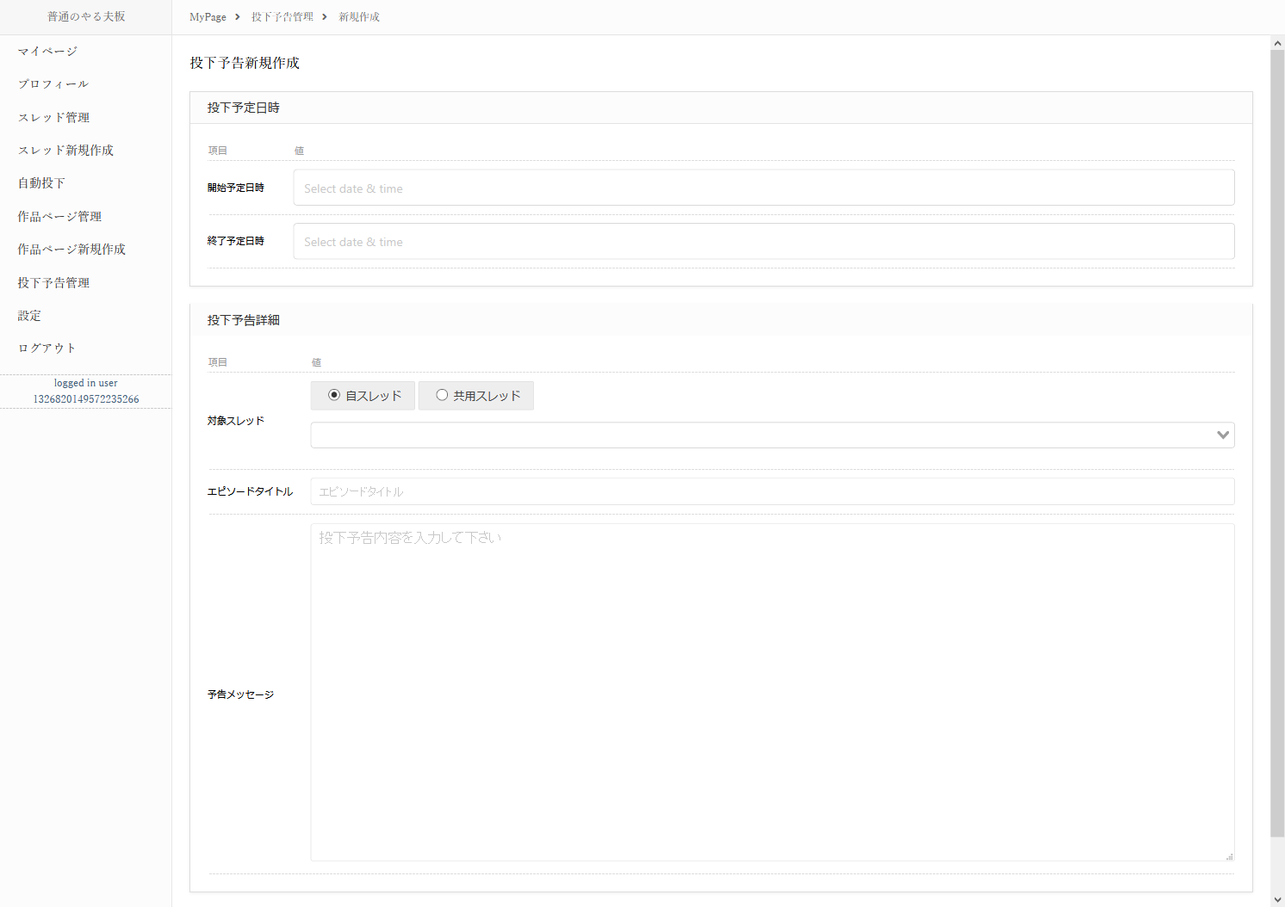The height and width of the screenshot is (907, 1285).
Task: Open the マイページ sidebar link
Action: click(47, 51)
